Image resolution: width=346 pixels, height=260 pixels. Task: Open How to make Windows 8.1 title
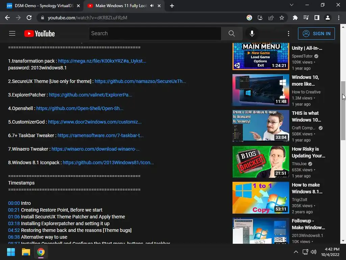pos(307,188)
